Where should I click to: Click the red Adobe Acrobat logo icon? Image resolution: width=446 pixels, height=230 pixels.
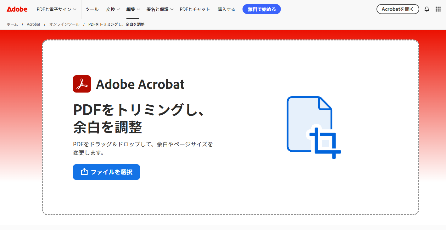pyautogui.click(x=82, y=84)
